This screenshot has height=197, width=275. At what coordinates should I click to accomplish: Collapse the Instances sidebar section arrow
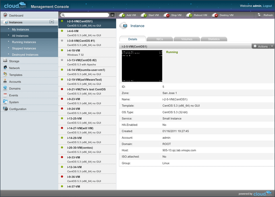[52, 22]
